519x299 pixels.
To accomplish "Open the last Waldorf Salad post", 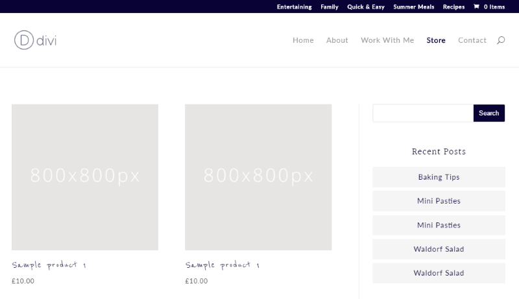I will click(x=439, y=273).
